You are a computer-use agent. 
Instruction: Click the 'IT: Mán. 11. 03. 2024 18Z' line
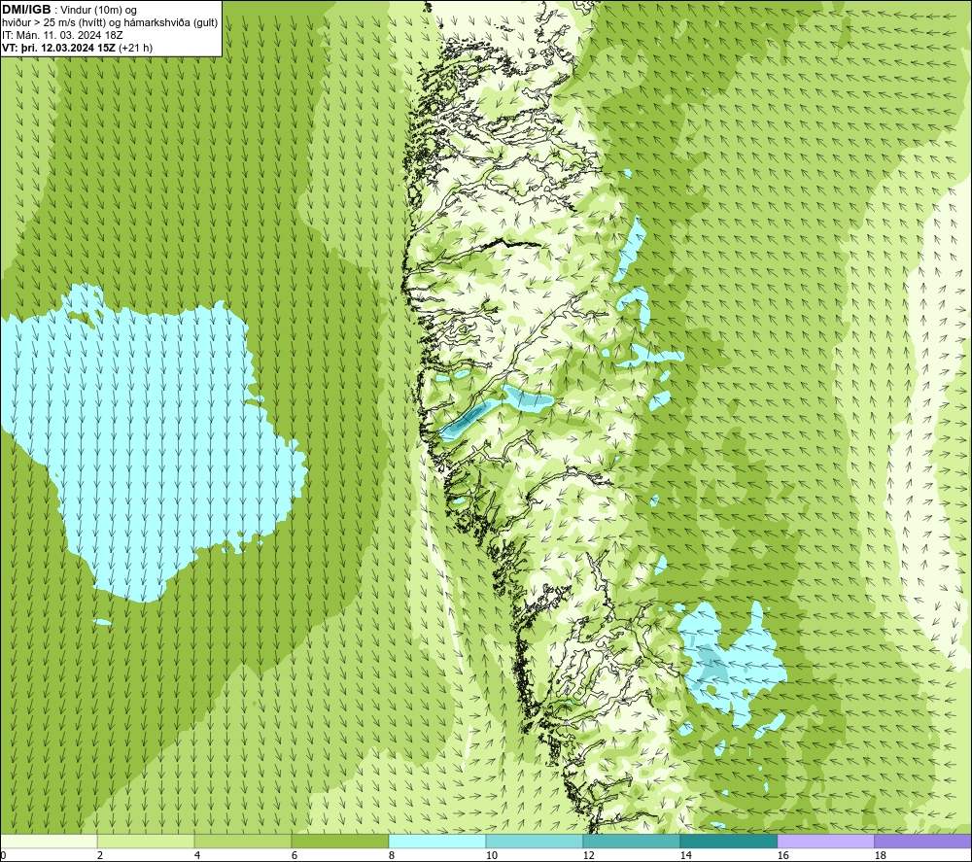tap(62, 35)
